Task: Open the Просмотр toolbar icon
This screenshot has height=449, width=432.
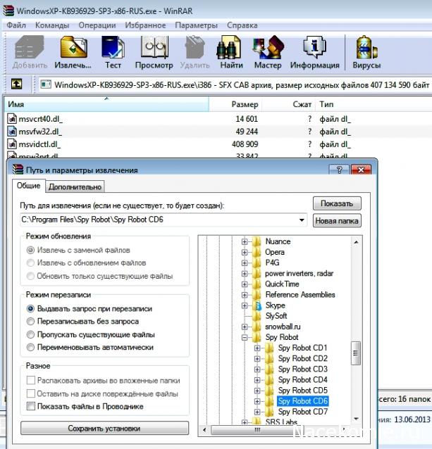Action: coord(154,47)
